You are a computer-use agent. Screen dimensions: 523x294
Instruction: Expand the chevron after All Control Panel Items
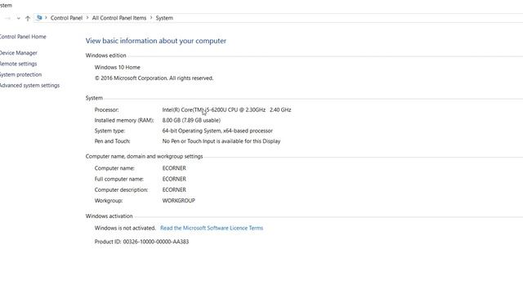point(151,18)
